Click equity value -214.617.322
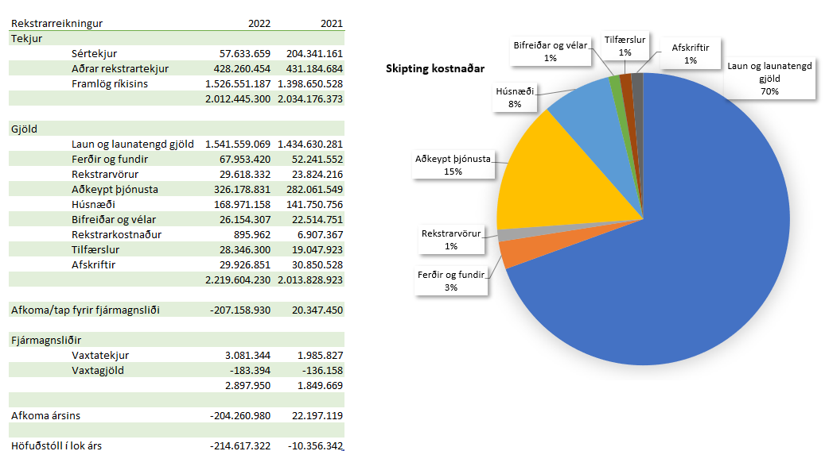The height and width of the screenshot is (451, 829). (x=240, y=445)
